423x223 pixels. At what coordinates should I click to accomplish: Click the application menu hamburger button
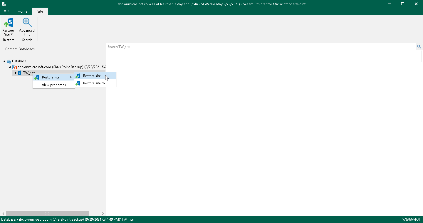click(x=6, y=11)
